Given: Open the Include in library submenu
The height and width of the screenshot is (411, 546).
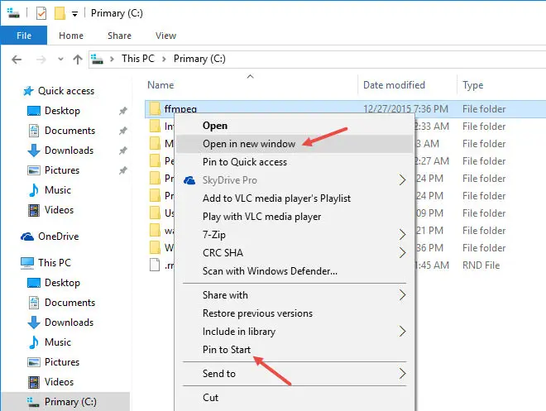Looking at the screenshot, I should 295,332.
